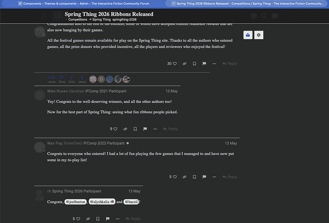This screenshot has height=223, width=329.
Task: Open tan D avatar in topic participants
Action: click(x=101, y=79)
